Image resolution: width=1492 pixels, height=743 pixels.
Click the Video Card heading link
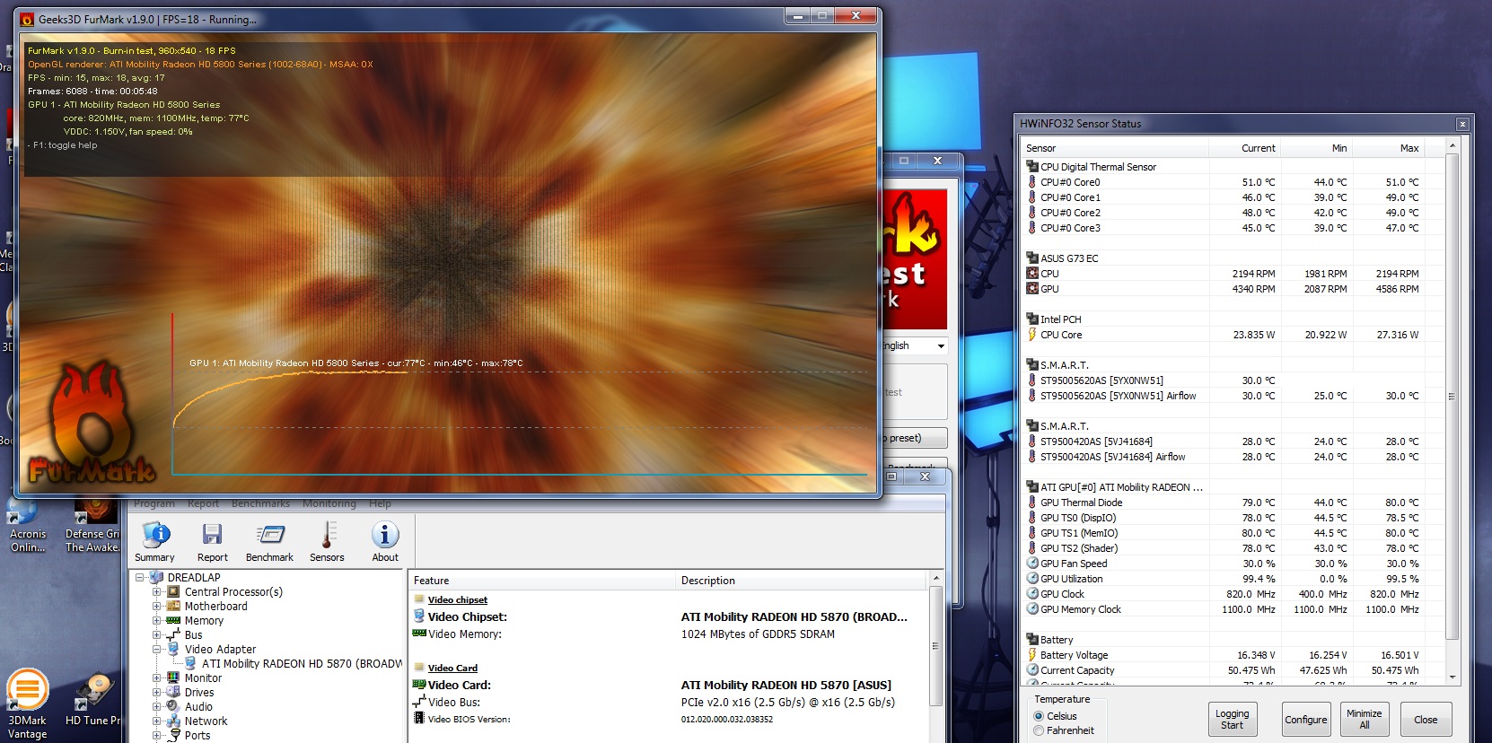point(452,668)
